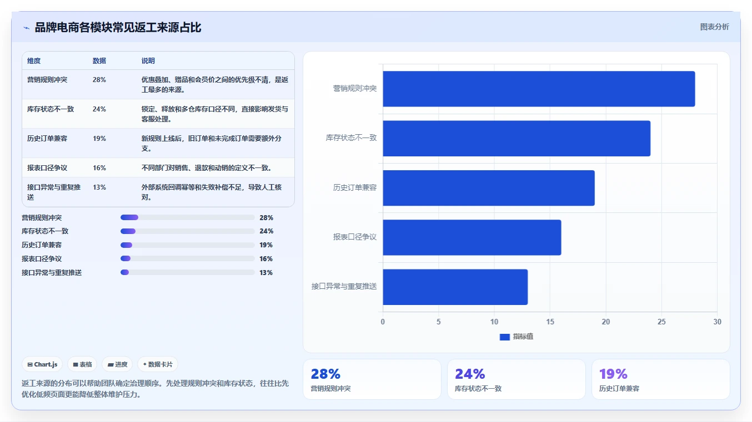Image resolution: width=752 pixels, height=422 pixels.
Task: Click the description starting 外部系统回调幂等
Action: (215, 192)
